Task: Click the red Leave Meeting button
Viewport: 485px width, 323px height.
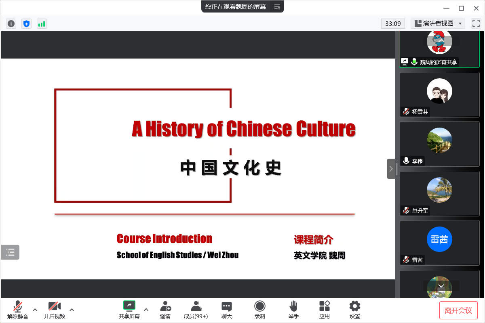Action: (x=458, y=310)
